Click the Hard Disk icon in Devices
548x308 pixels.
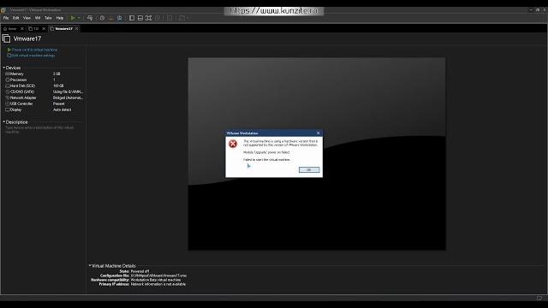(8, 86)
